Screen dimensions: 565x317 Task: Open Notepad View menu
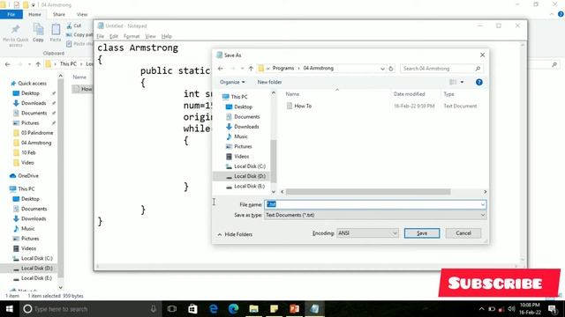point(150,36)
